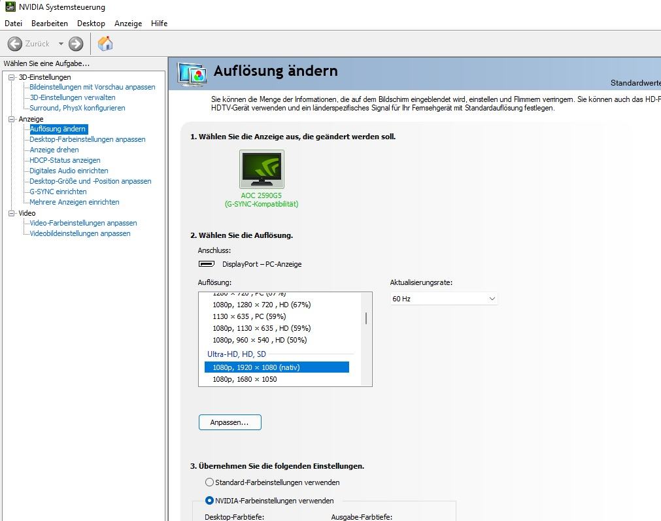Open Anzeige drehen
Viewport: 661px width, 521px height.
[54, 150]
